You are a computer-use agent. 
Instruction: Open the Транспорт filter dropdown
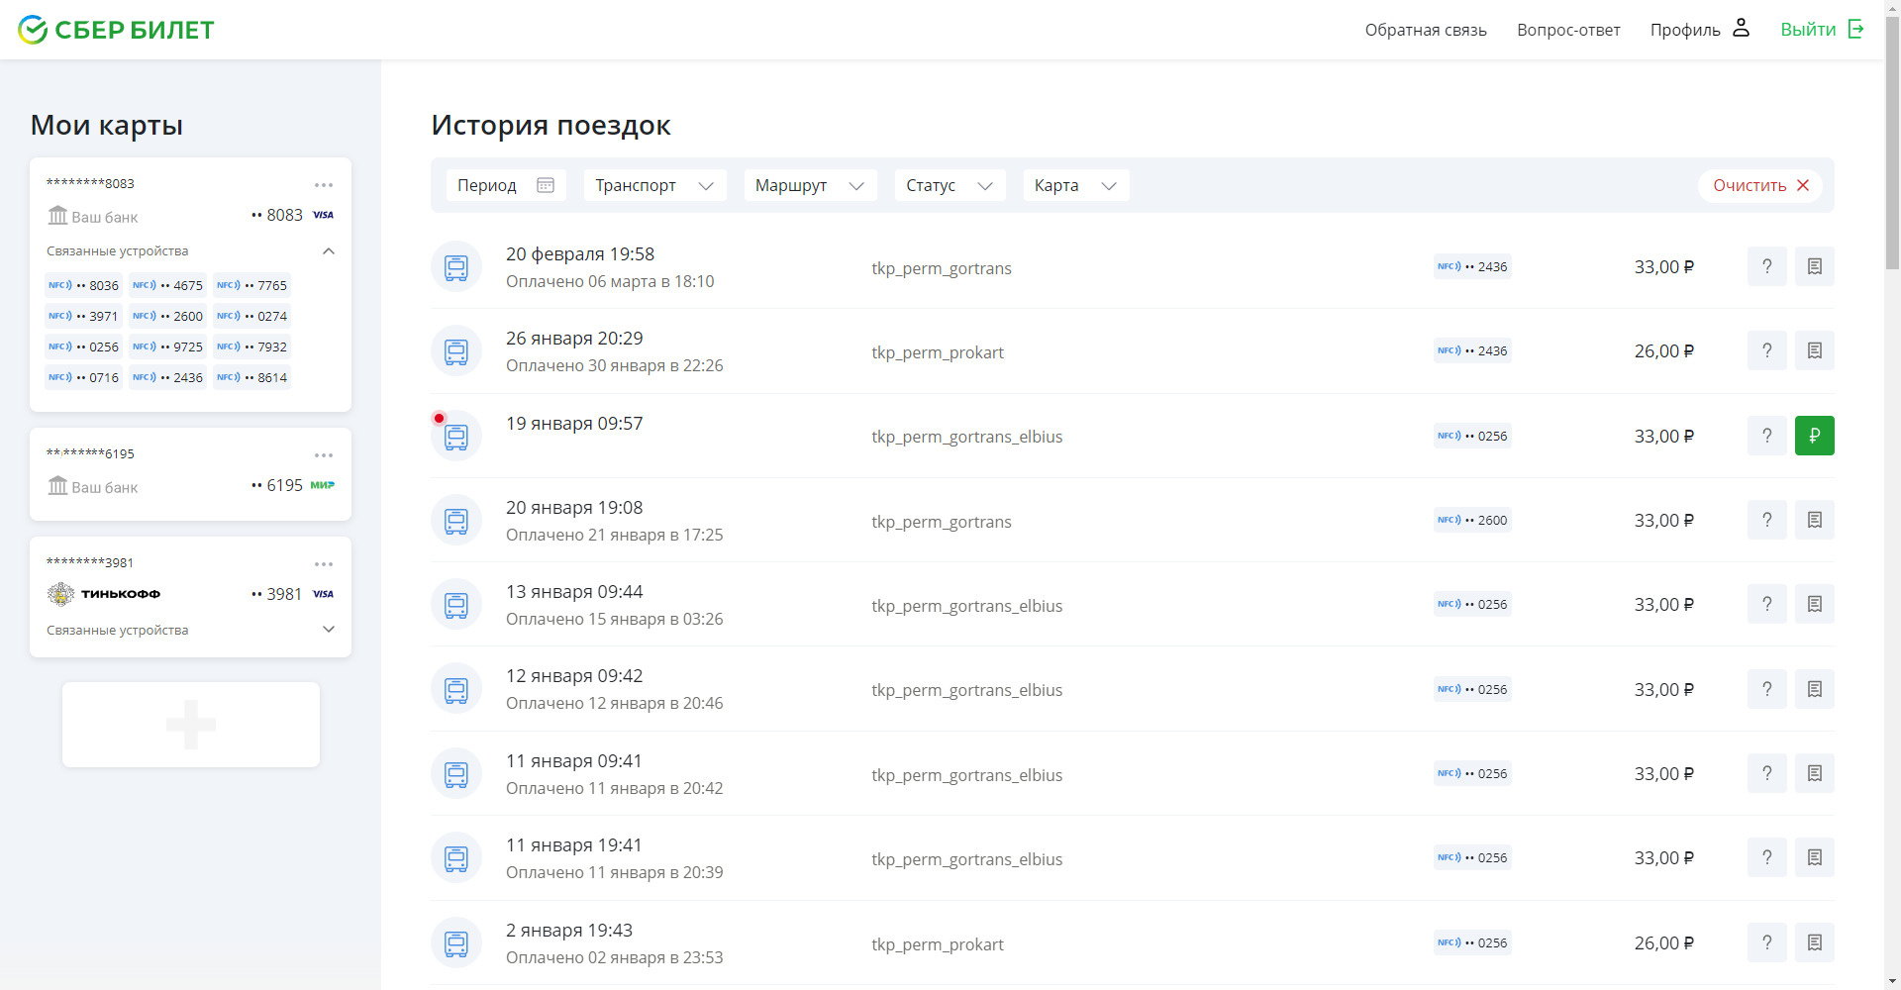click(654, 185)
